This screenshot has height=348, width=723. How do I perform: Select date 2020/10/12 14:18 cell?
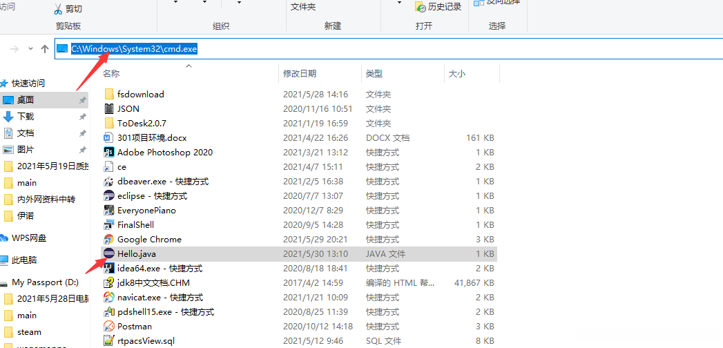pyautogui.click(x=318, y=327)
